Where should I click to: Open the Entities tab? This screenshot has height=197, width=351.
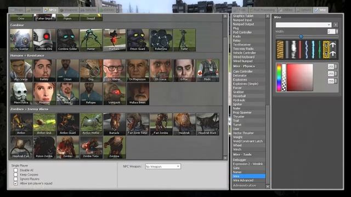(x=107, y=10)
